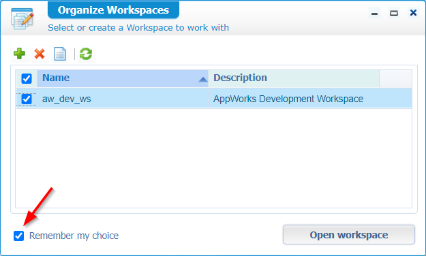Image resolution: width=426 pixels, height=256 pixels.
Task: Click the green plus add workspace icon
Action: pos(19,54)
